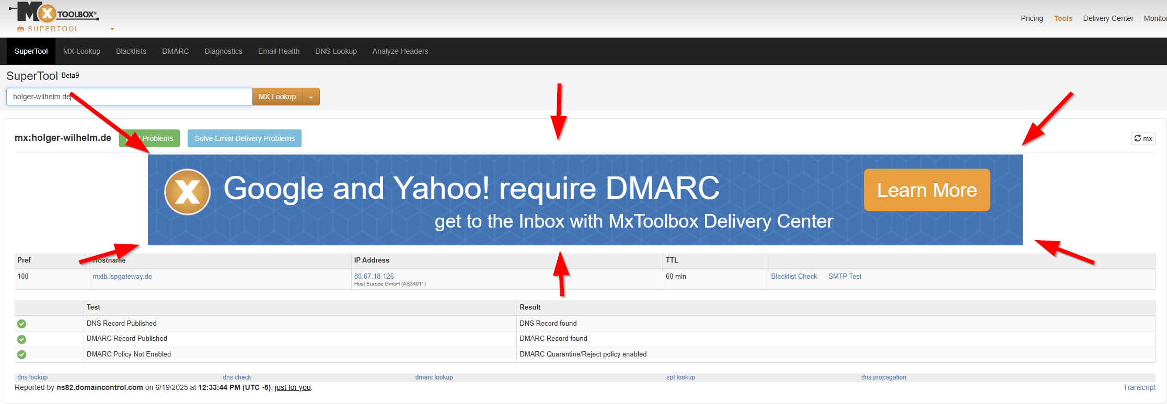
Task: Click the dns check footer link
Action: [237, 377]
